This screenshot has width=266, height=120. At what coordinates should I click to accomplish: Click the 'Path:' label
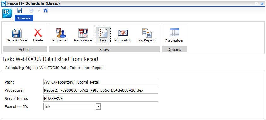pos(9,82)
